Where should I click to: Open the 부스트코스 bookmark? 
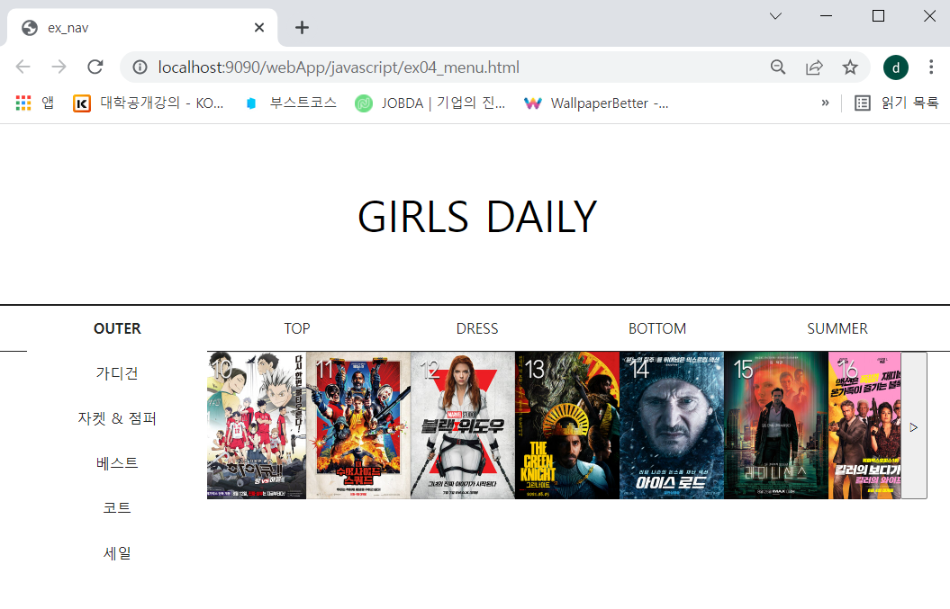click(291, 103)
